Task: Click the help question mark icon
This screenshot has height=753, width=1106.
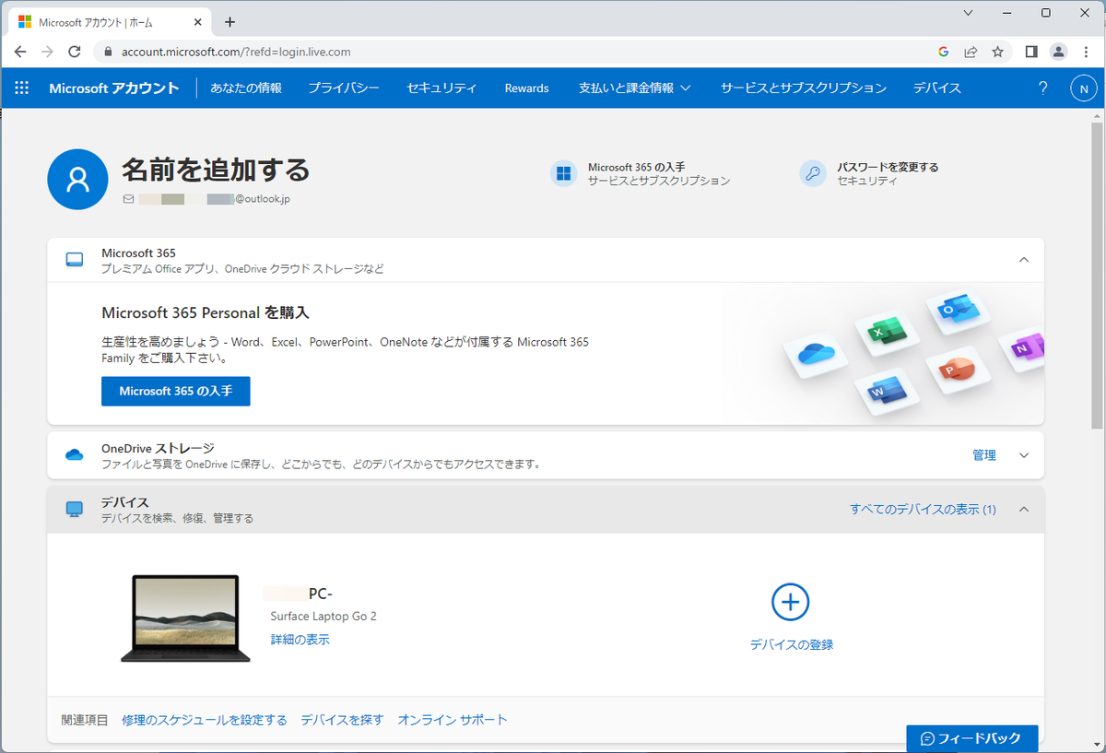Action: click(x=1043, y=88)
